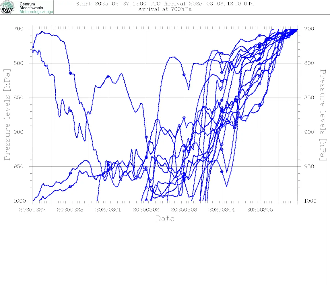Click the left axis 900 label
The image size is (330, 287).
tap(19, 132)
